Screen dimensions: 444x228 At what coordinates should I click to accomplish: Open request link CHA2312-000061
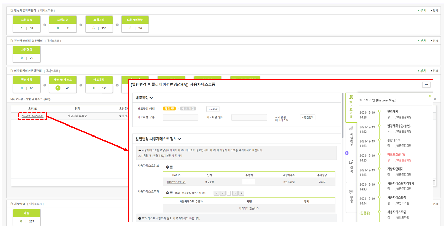(32, 116)
